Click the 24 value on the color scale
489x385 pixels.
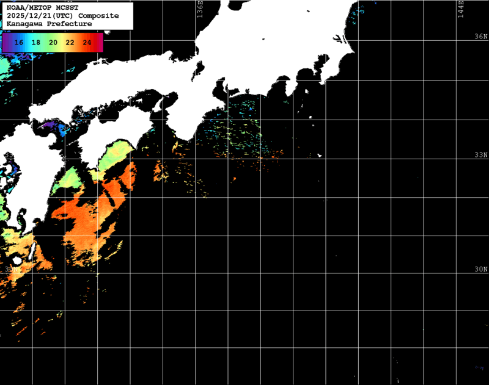[x=87, y=43]
